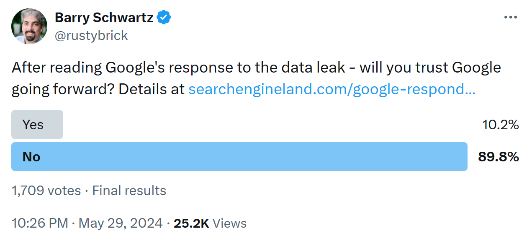Image resolution: width=532 pixels, height=241 pixels.
Task: Click Barry Schwartz's profile avatar photo
Action: (x=30, y=26)
